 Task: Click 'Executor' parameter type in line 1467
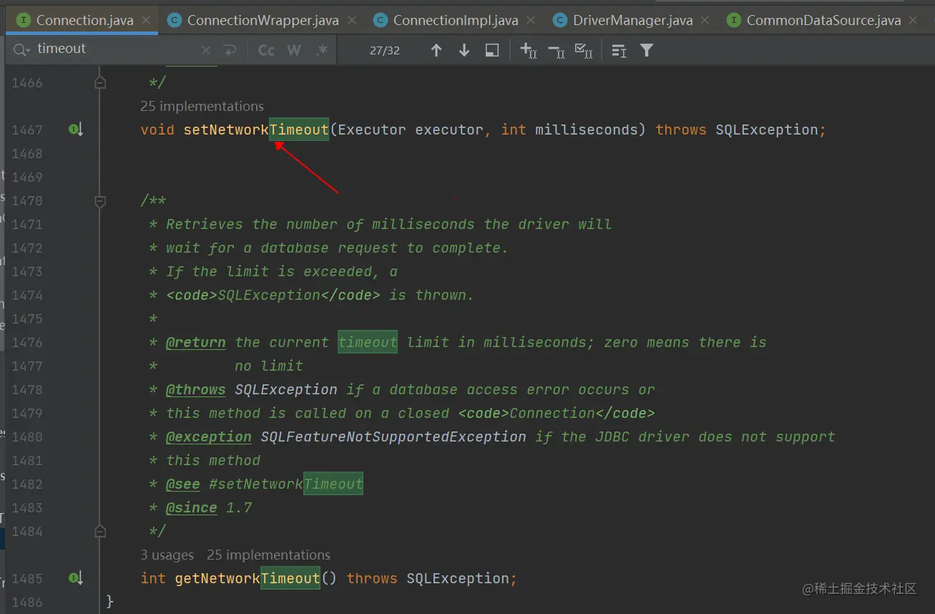[372, 130]
